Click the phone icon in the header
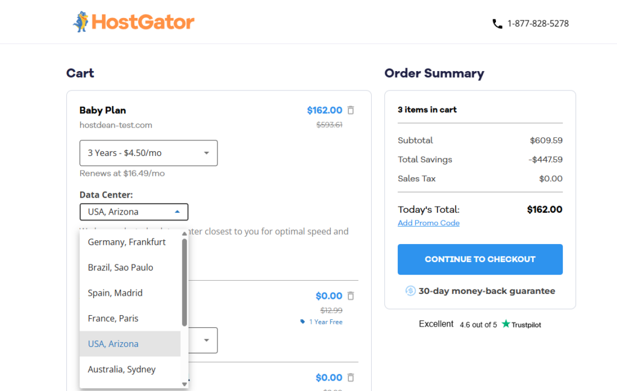The image size is (617, 391). tap(496, 23)
